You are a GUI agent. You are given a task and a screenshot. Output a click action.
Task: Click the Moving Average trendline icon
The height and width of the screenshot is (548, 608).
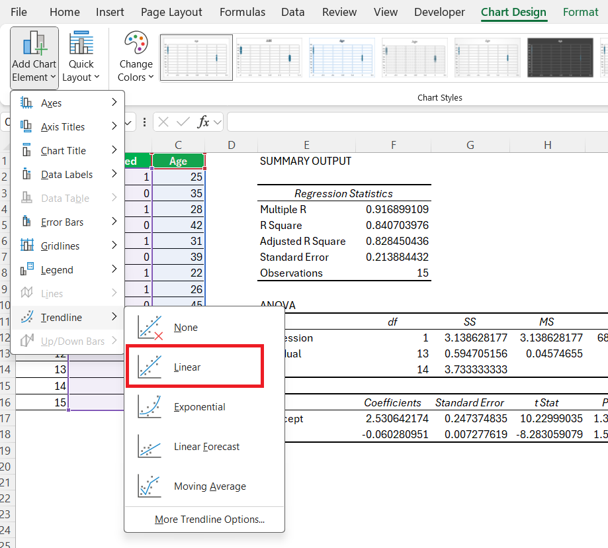pos(150,486)
